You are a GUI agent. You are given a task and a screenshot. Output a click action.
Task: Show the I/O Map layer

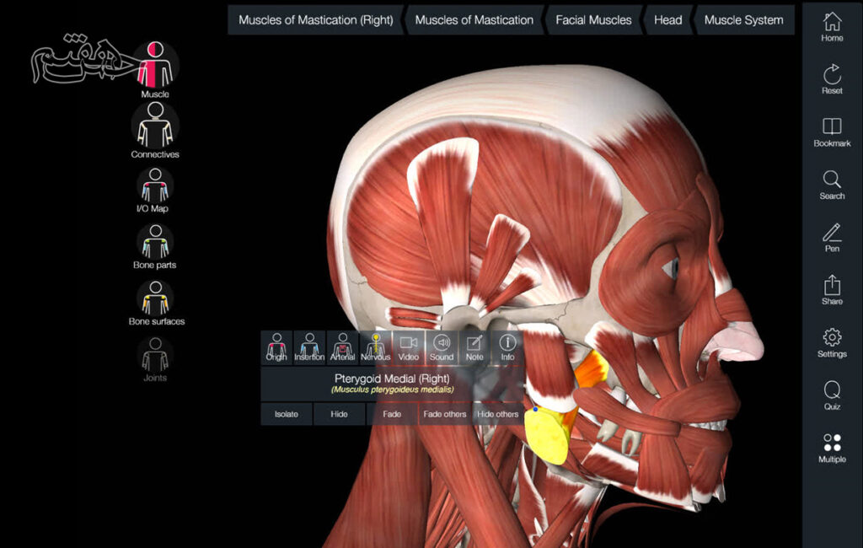tap(155, 185)
